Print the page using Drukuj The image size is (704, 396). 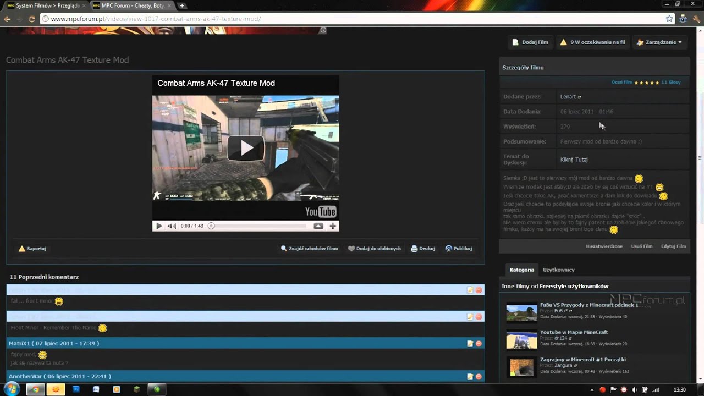coord(422,249)
